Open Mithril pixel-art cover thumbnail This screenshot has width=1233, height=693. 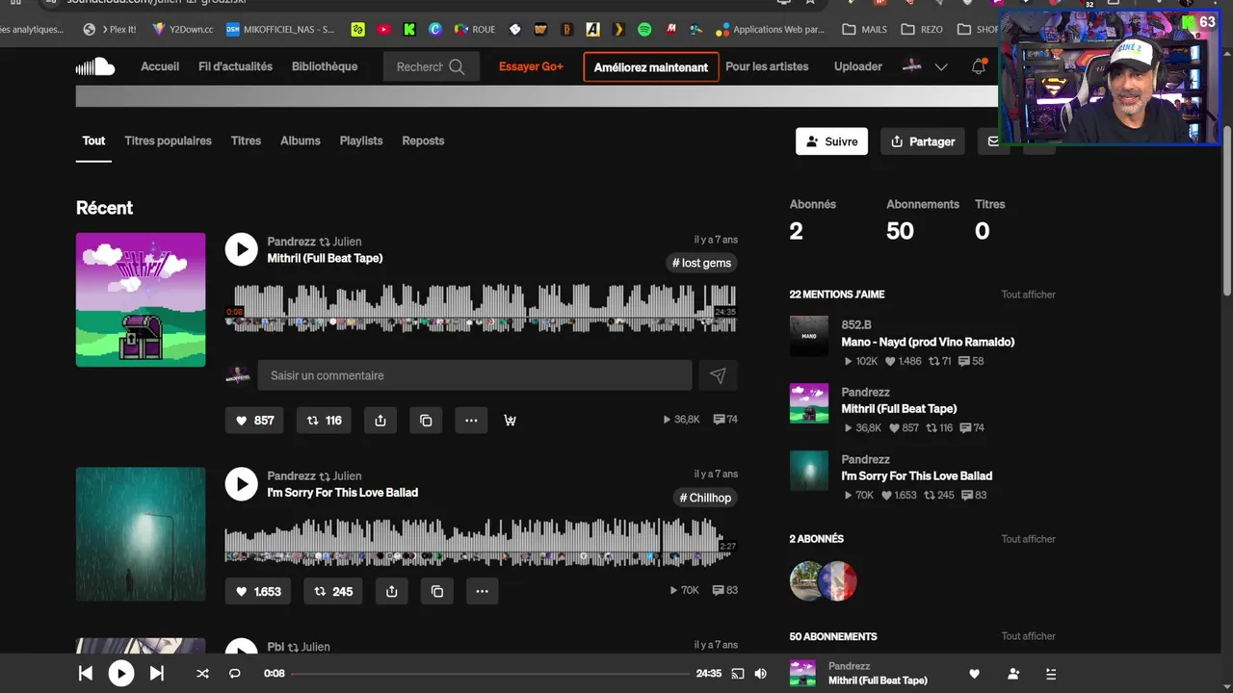(x=141, y=299)
